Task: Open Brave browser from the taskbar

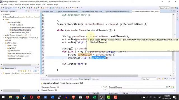Action: (x=73, y=97)
